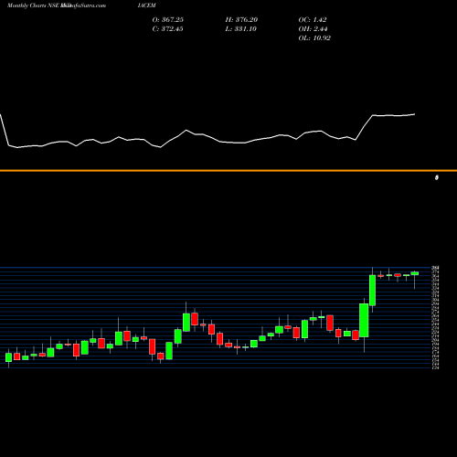
Task: Click the first green candlestick on the left
Action: [8, 357]
